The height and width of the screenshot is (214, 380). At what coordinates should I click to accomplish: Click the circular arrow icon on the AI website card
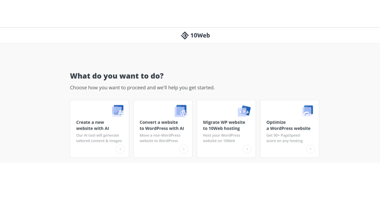(x=120, y=149)
